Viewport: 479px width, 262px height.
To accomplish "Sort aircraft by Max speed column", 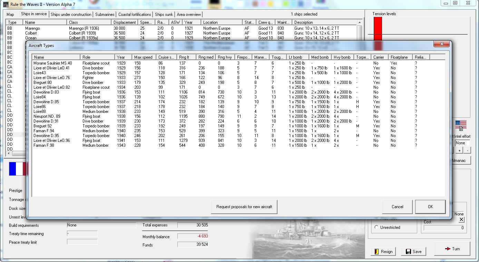I will tap(144, 57).
